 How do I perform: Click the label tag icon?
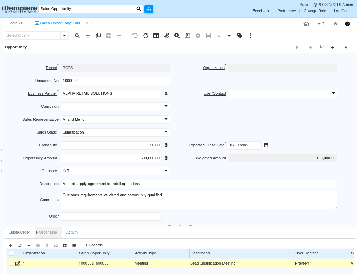pyautogui.click(x=240, y=36)
